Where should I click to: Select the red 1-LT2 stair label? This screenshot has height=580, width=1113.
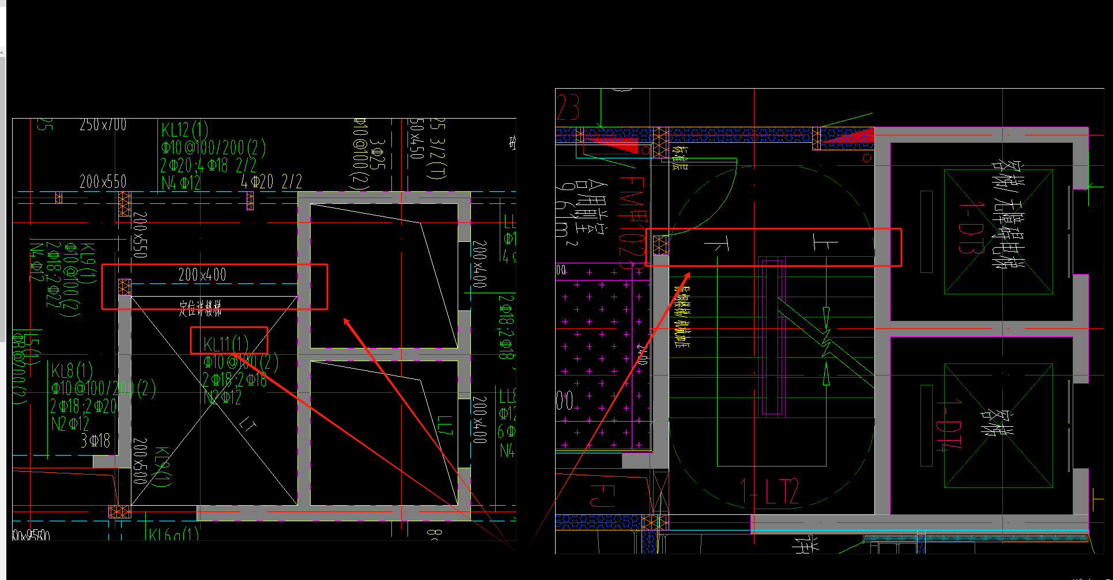pyautogui.click(x=770, y=491)
